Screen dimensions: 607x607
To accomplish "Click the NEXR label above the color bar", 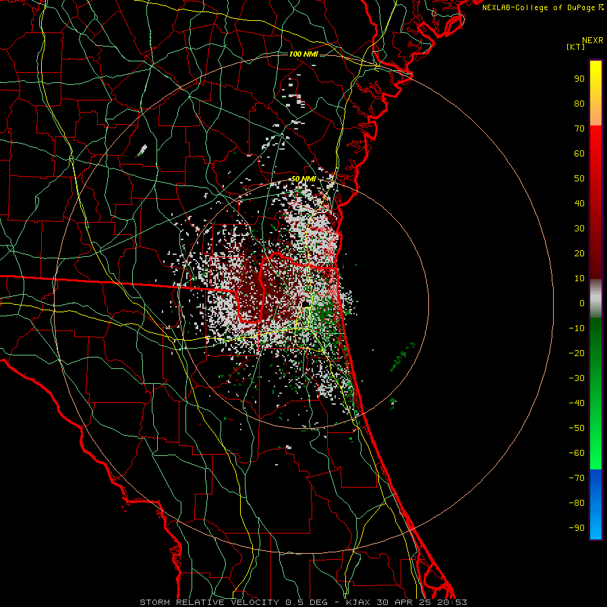I will pos(593,40).
